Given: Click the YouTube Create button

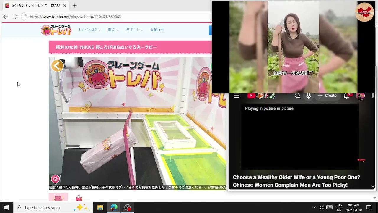Looking at the screenshot, I should coord(327,96).
